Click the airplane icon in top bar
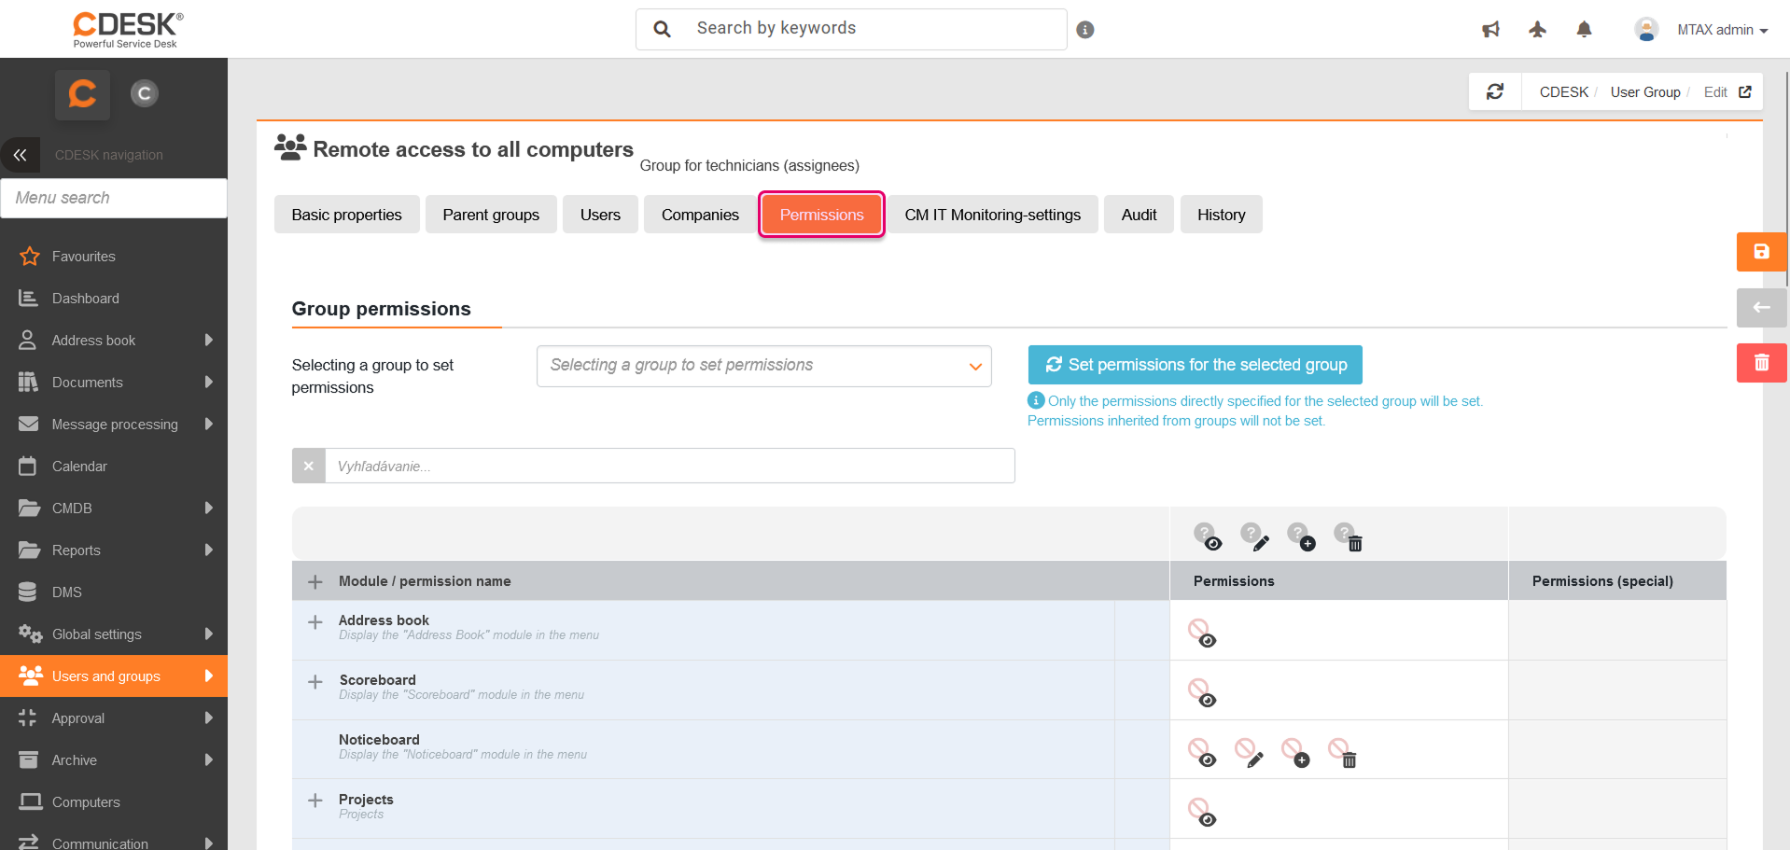The height and width of the screenshot is (850, 1790). pos(1537,30)
